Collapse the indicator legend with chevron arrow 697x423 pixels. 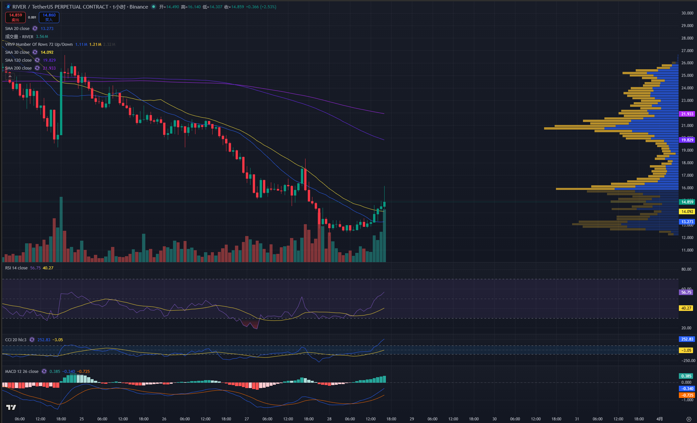pyautogui.click(x=10, y=76)
